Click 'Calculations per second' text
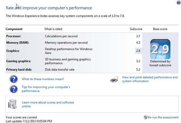The height and width of the screenshot is (123, 181). pos(61,36)
